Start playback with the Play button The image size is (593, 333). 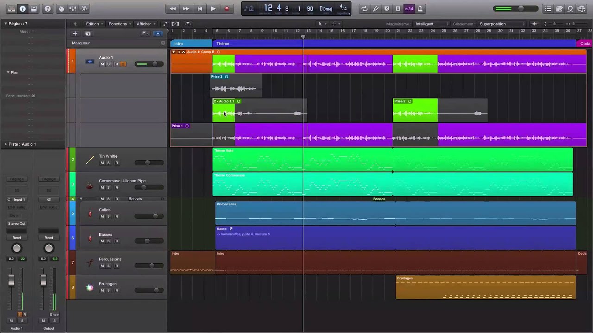213,8
